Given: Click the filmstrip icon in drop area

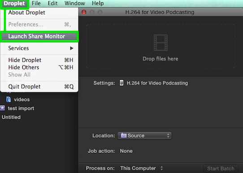Looking at the screenshot, I should coord(161,43).
